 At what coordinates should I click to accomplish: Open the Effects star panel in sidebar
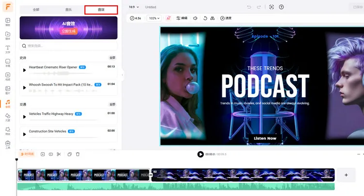(x=8, y=131)
